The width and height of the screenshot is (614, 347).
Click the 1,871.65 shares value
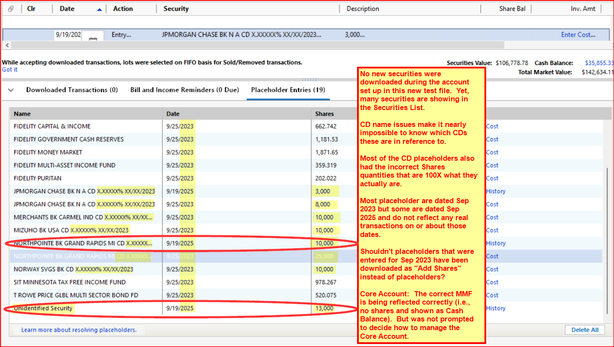coord(327,152)
